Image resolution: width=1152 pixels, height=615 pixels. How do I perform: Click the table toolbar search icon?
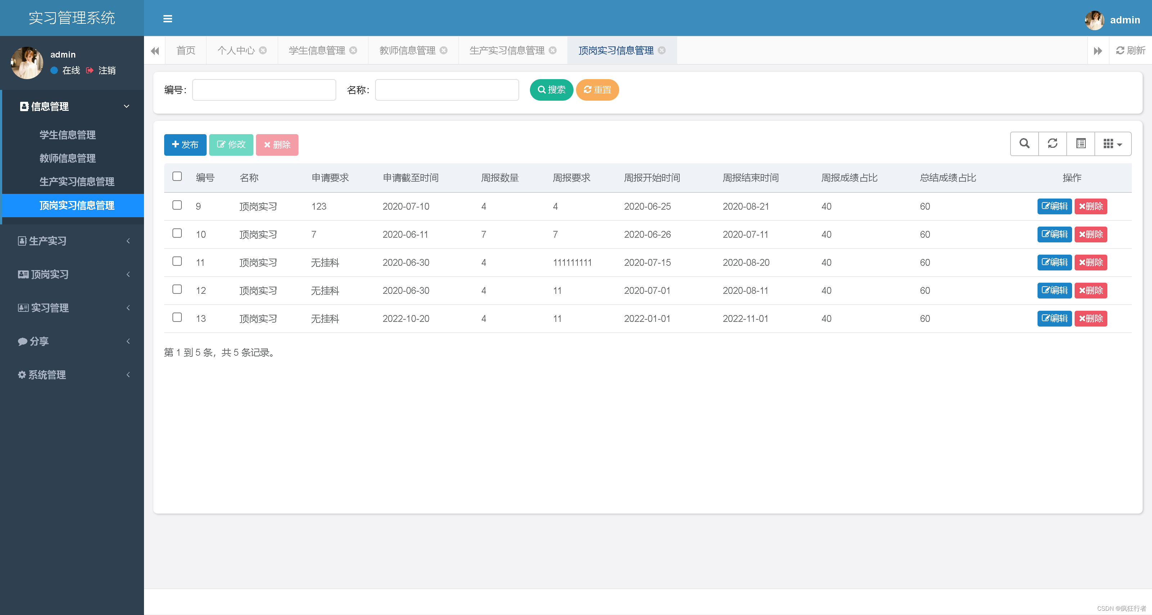1024,144
